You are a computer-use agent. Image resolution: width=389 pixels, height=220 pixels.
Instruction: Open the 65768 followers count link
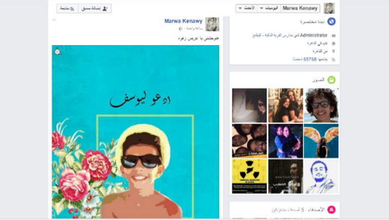(310, 60)
